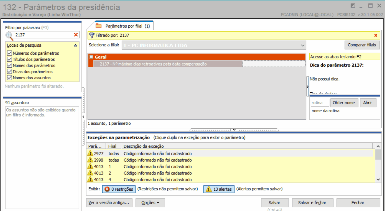Image resolution: width=385 pixels, height=211 pixels.
Task: Click warning icon on row 4013 filial 1
Action: point(90,166)
